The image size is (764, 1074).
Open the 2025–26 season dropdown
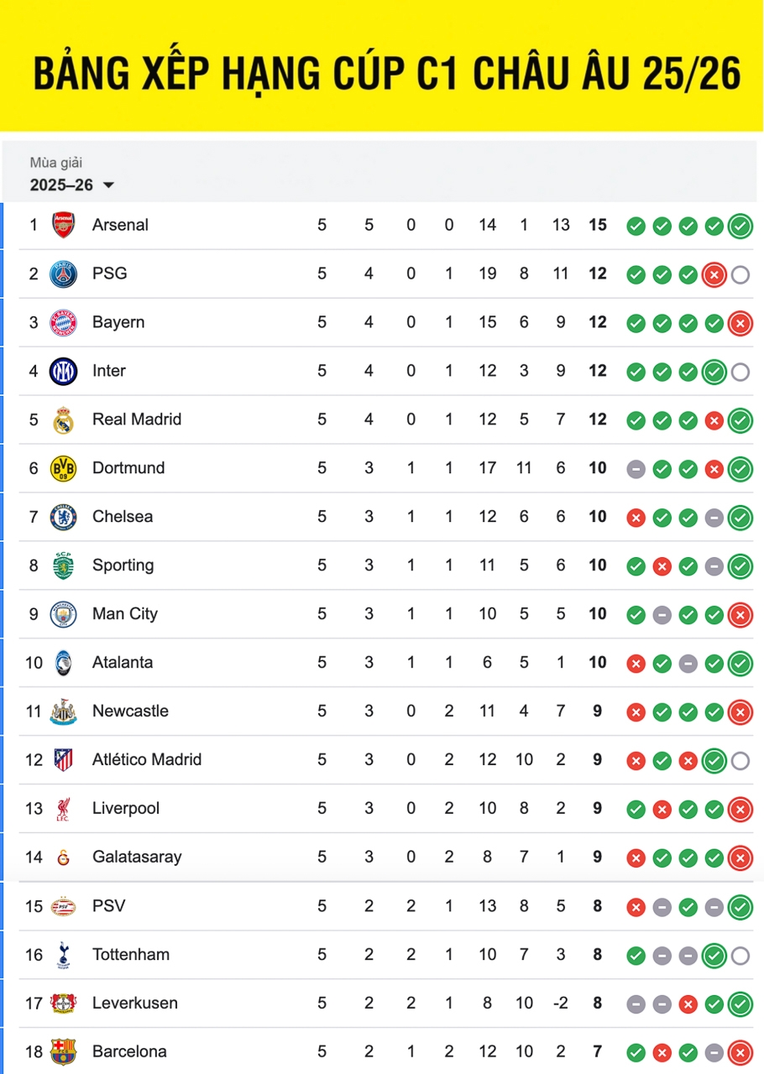(x=72, y=185)
